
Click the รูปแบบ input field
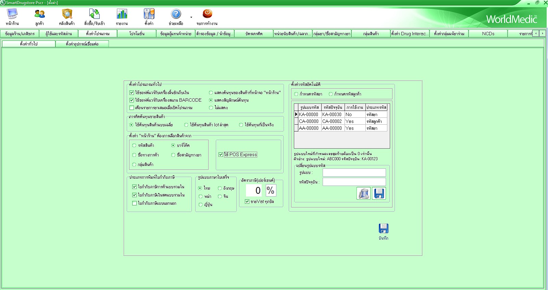[354, 173]
